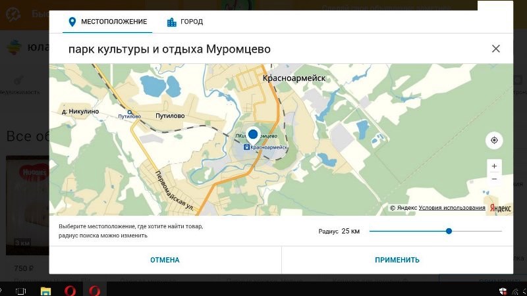Click Первомайская ул. street label
The image size is (527, 296).
pyautogui.click(x=174, y=191)
